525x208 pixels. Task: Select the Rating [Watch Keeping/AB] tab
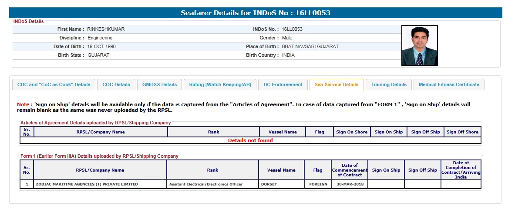pos(220,84)
